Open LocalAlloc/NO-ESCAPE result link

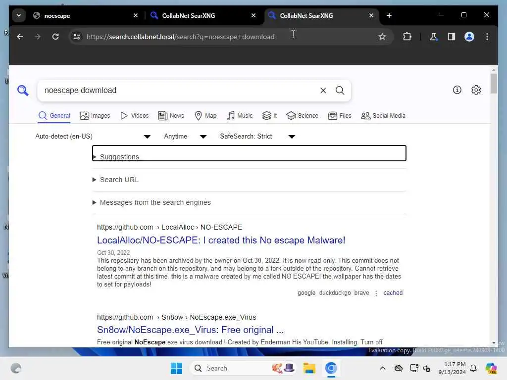221,240
